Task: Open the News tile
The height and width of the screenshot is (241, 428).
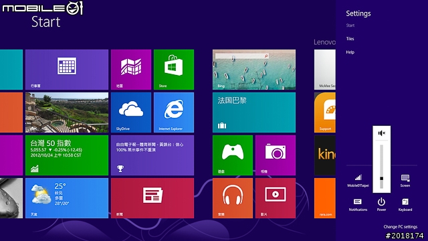Action: (152, 198)
